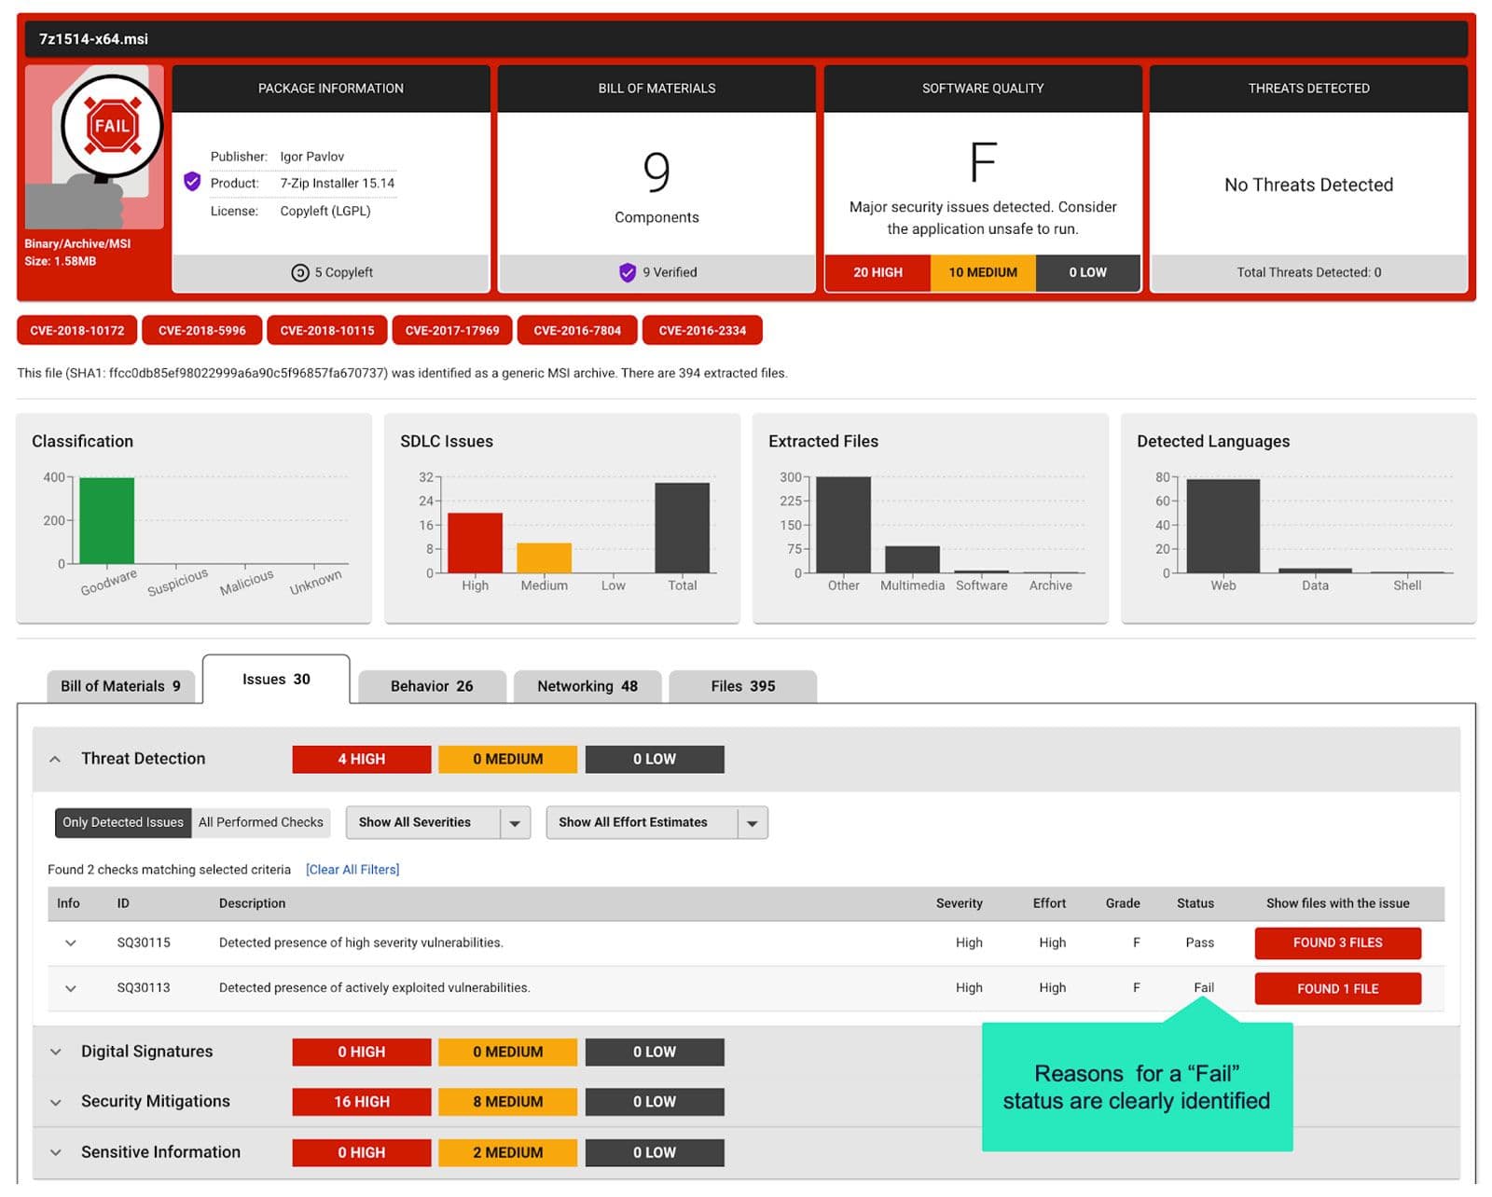The width and height of the screenshot is (1492, 1197).
Task: Open the CVE-2018-10172 tag
Action: (76, 330)
